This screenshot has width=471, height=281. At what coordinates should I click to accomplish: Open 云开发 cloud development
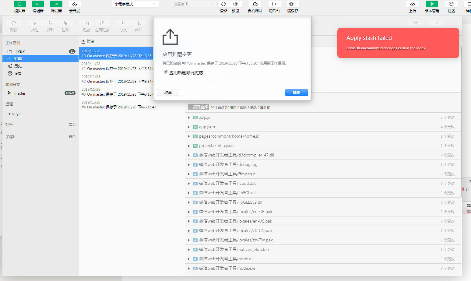click(75, 4)
